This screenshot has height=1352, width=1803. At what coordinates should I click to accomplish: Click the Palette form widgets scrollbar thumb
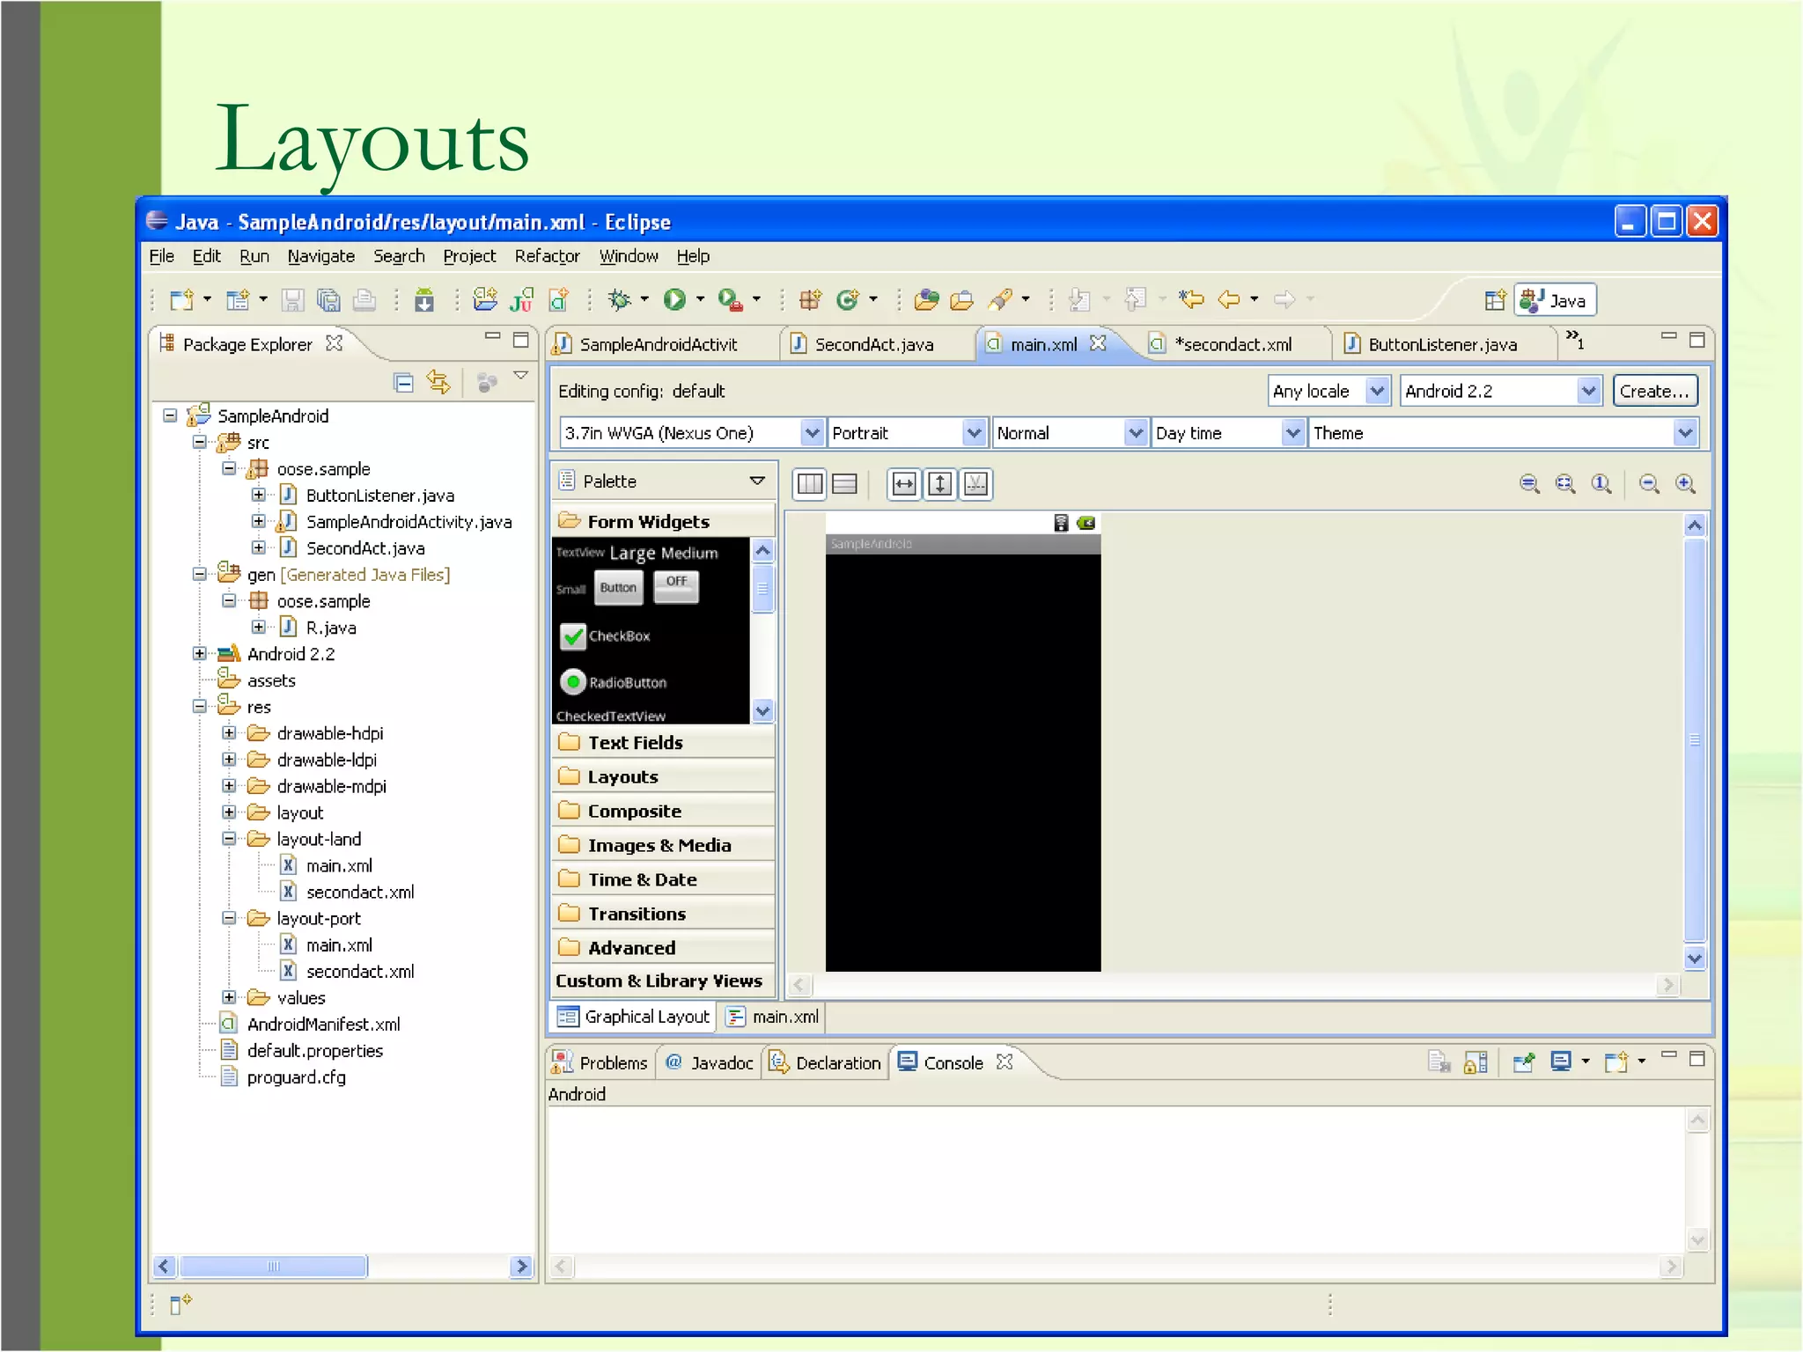[762, 588]
